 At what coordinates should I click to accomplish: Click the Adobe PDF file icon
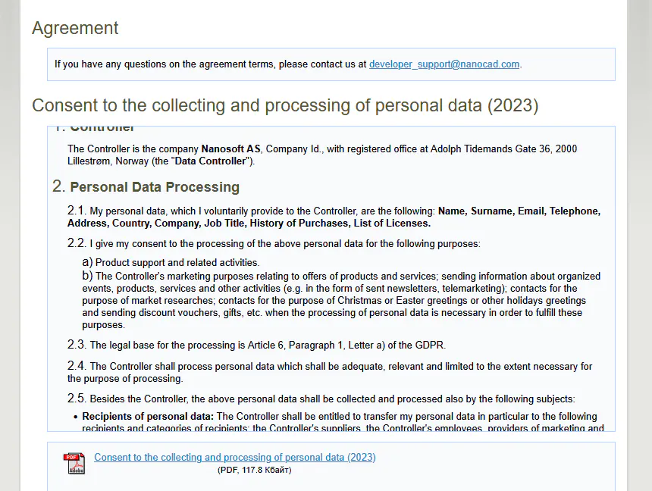point(74,463)
